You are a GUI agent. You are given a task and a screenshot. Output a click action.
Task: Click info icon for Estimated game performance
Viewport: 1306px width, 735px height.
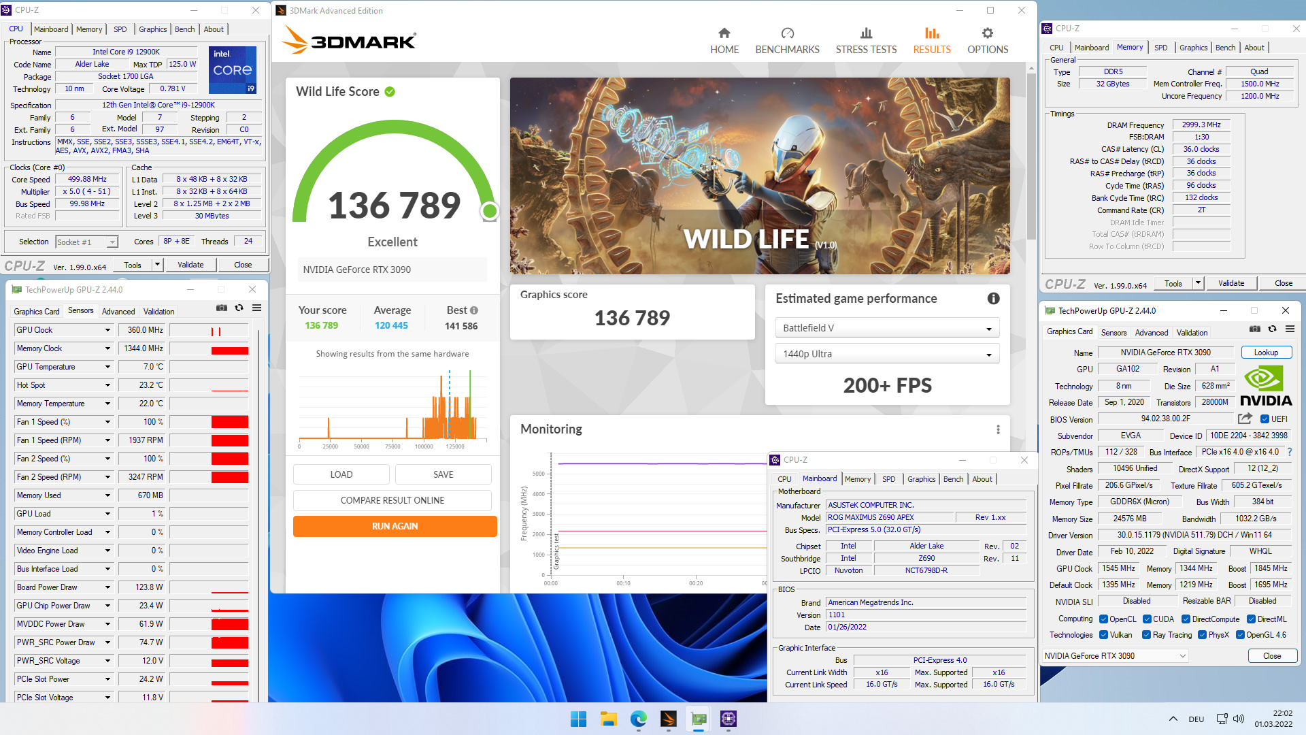pos(994,299)
